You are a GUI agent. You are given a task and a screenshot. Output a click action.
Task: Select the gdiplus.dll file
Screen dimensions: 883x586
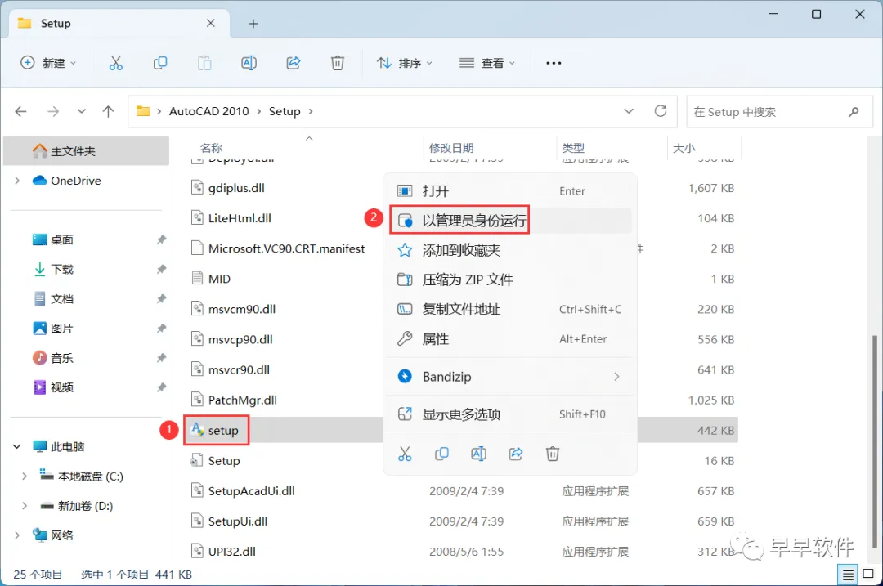point(236,188)
